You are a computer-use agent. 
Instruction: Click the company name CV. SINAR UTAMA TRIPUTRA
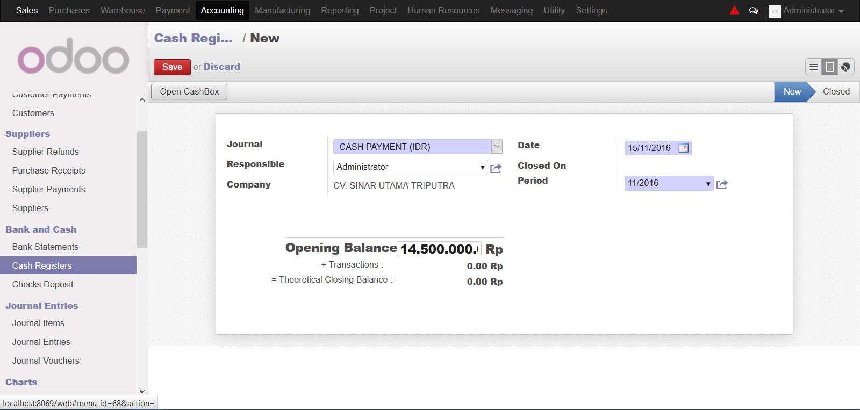click(394, 185)
